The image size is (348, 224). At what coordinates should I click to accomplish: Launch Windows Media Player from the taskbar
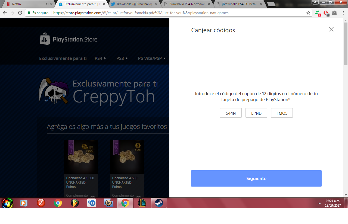24,203
